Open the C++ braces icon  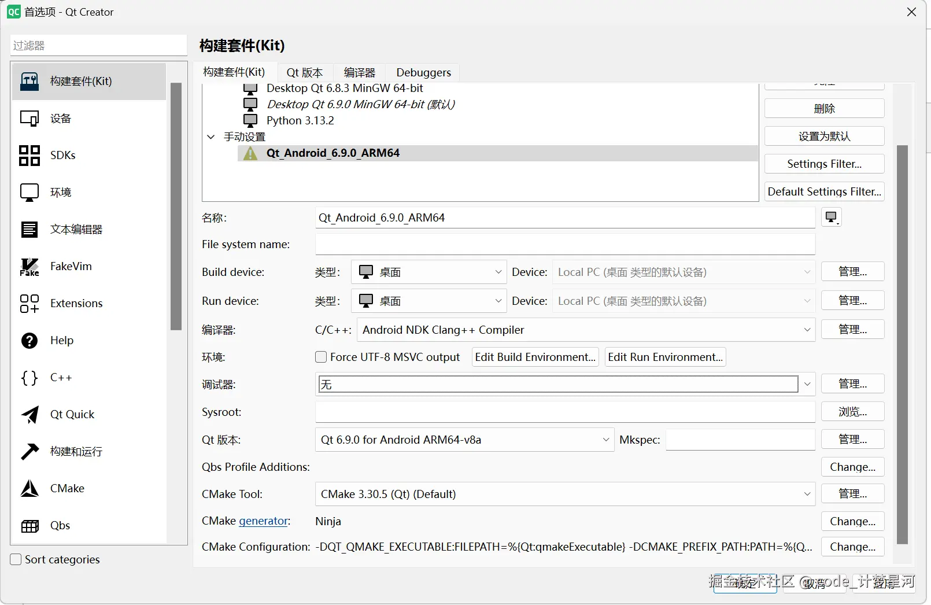pyautogui.click(x=29, y=378)
